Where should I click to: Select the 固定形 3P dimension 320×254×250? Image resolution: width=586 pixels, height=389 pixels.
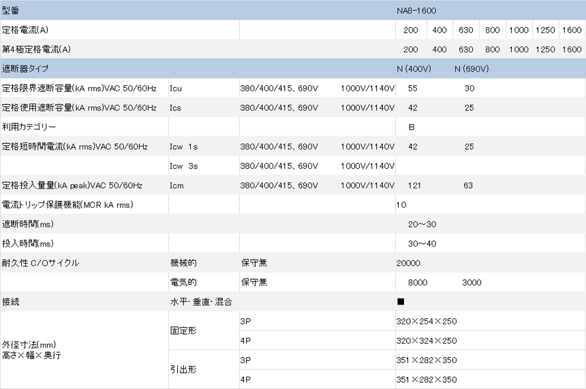coord(427,321)
